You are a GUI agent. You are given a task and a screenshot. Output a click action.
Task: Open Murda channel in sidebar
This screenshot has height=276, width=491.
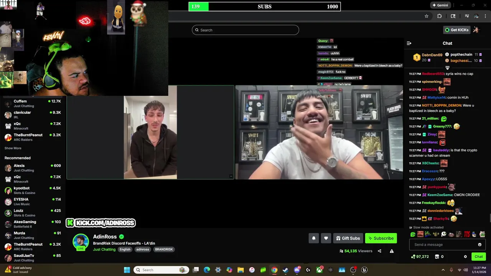33,235
